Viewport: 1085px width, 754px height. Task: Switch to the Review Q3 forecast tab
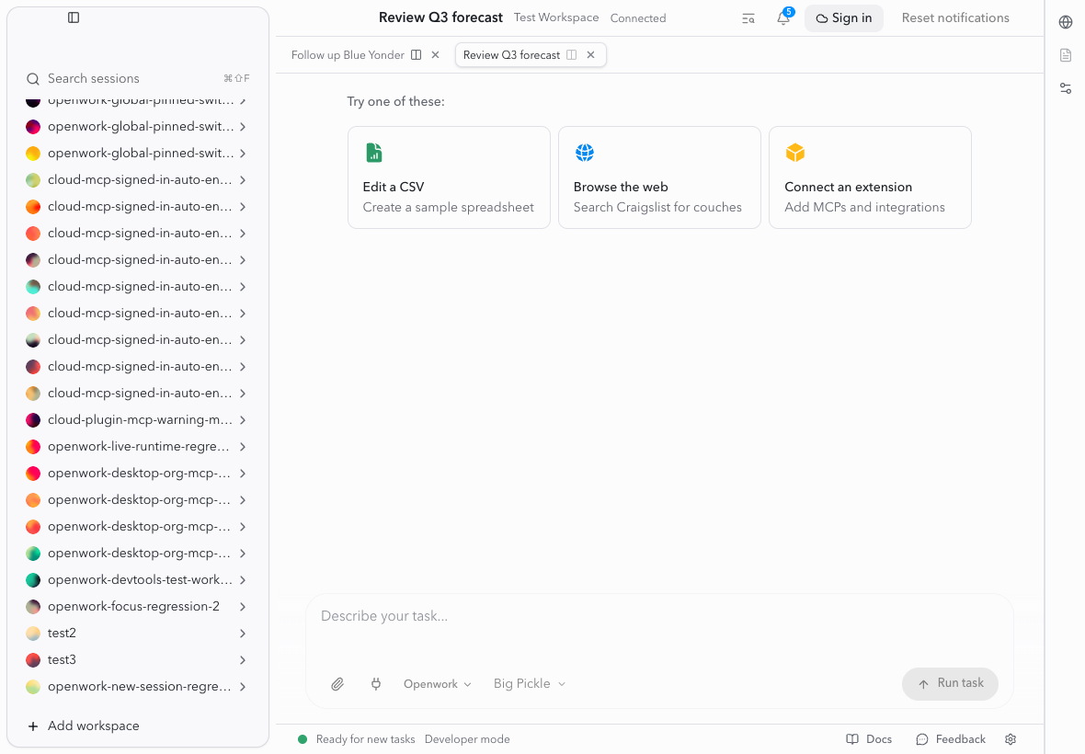click(511, 54)
